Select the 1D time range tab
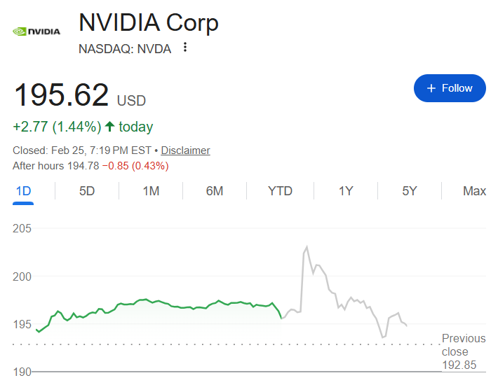Screen dimensions: 498x385 tap(23, 191)
